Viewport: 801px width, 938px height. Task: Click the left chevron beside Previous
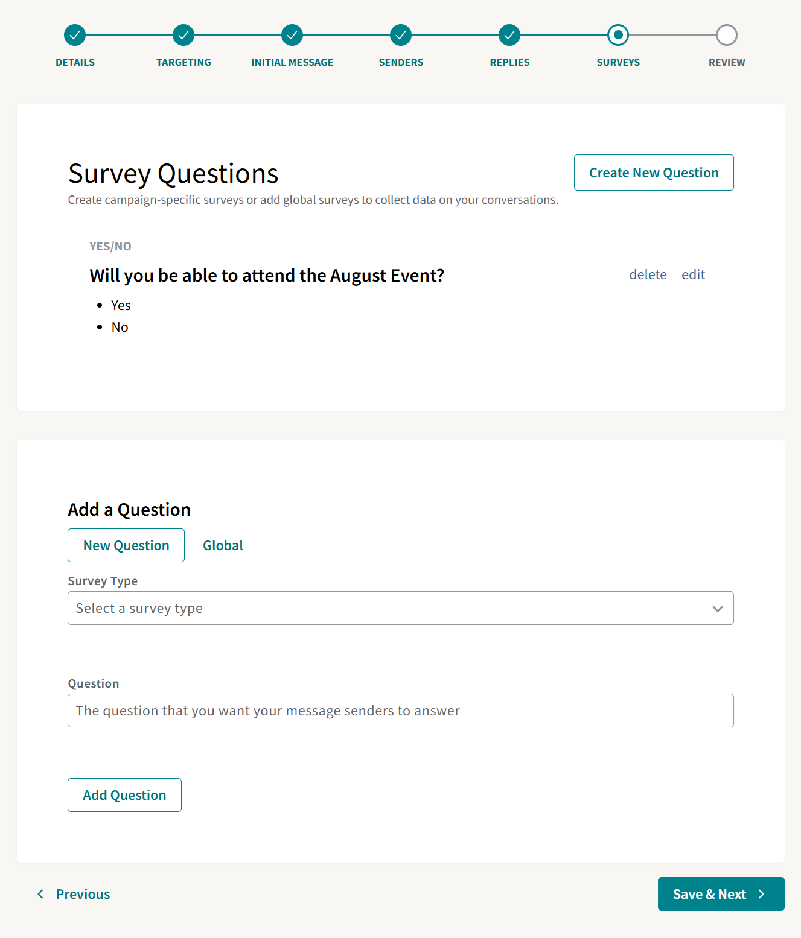click(40, 894)
